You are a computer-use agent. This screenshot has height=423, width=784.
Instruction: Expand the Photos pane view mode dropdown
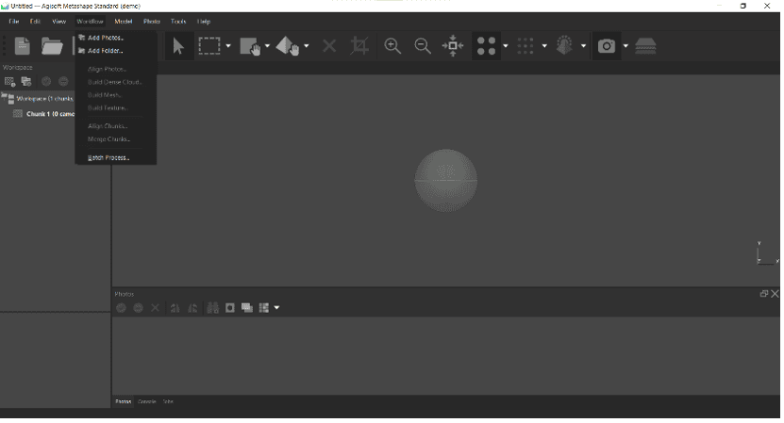[x=276, y=308]
